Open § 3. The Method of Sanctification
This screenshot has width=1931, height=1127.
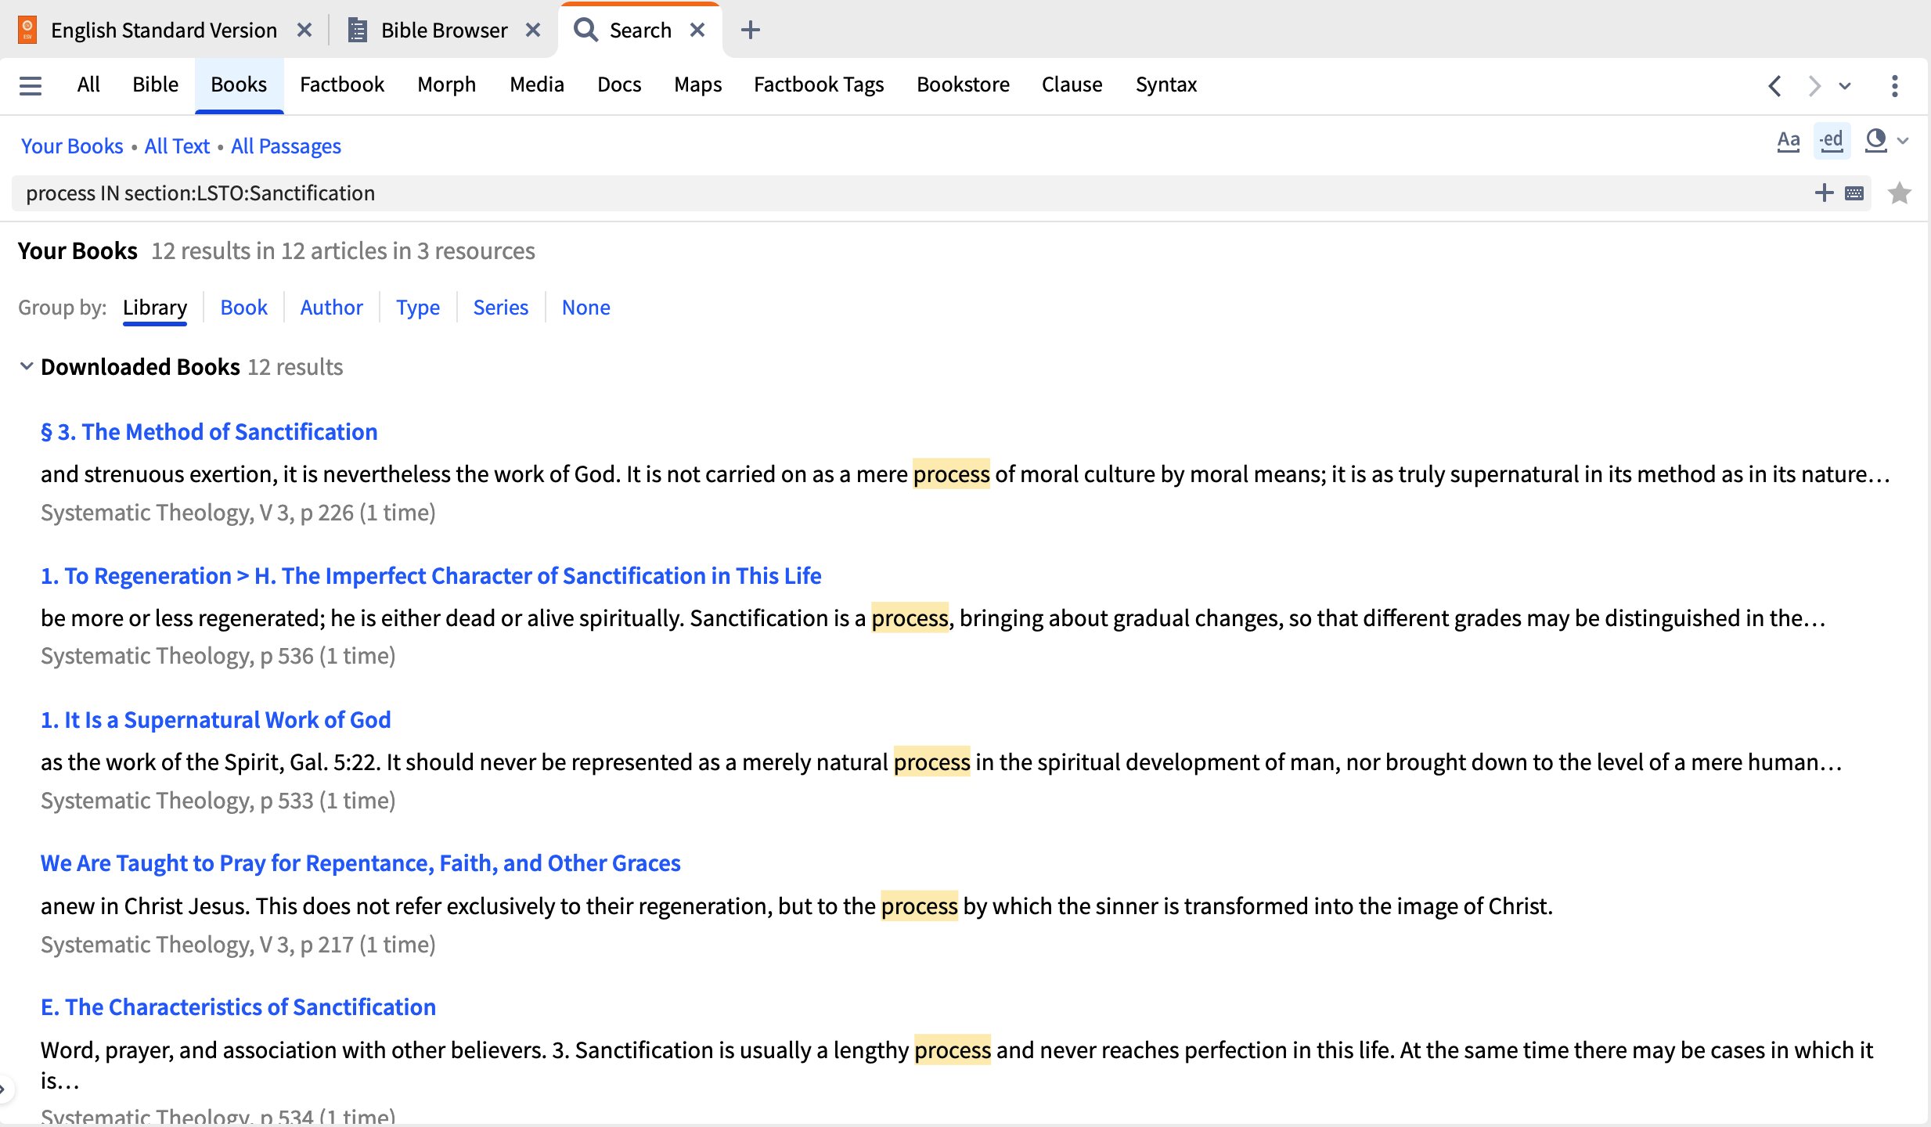[209, 432]
